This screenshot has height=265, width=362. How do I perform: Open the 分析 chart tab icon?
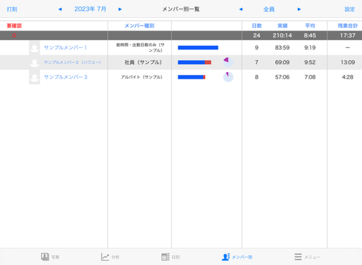tap(105, 257)
